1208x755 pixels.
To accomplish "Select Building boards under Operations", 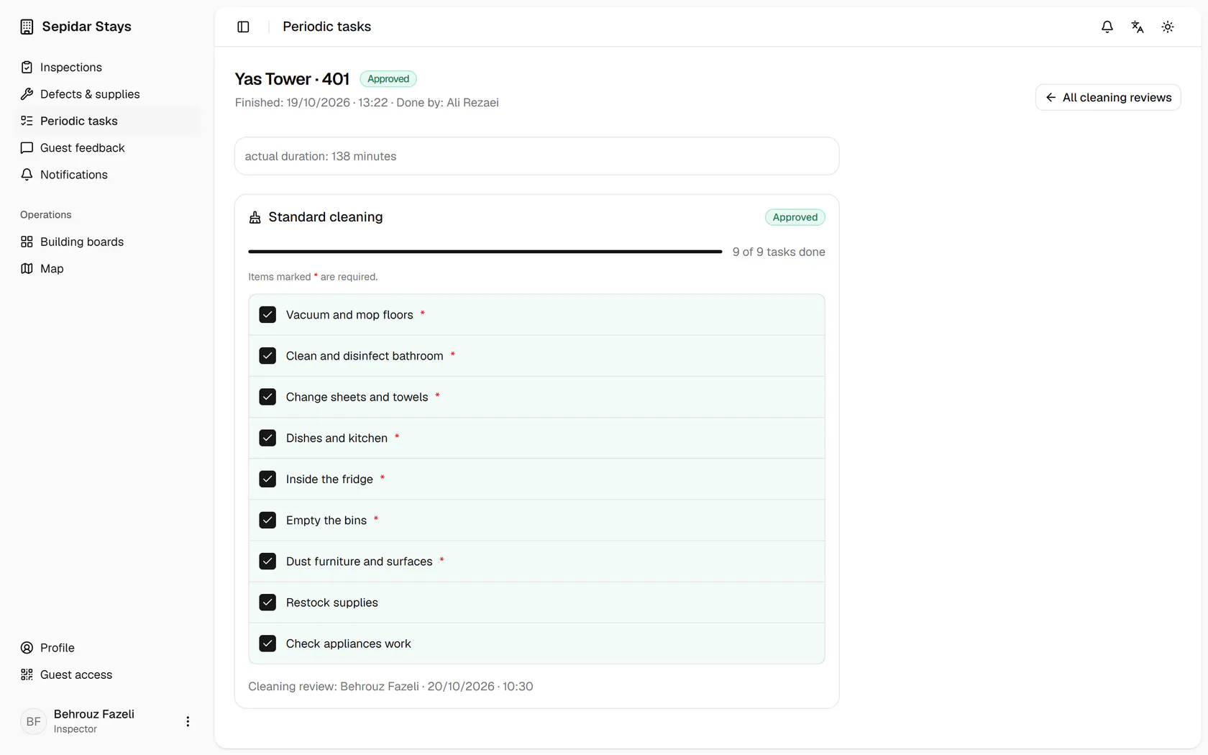I will [x=106, y=242].
